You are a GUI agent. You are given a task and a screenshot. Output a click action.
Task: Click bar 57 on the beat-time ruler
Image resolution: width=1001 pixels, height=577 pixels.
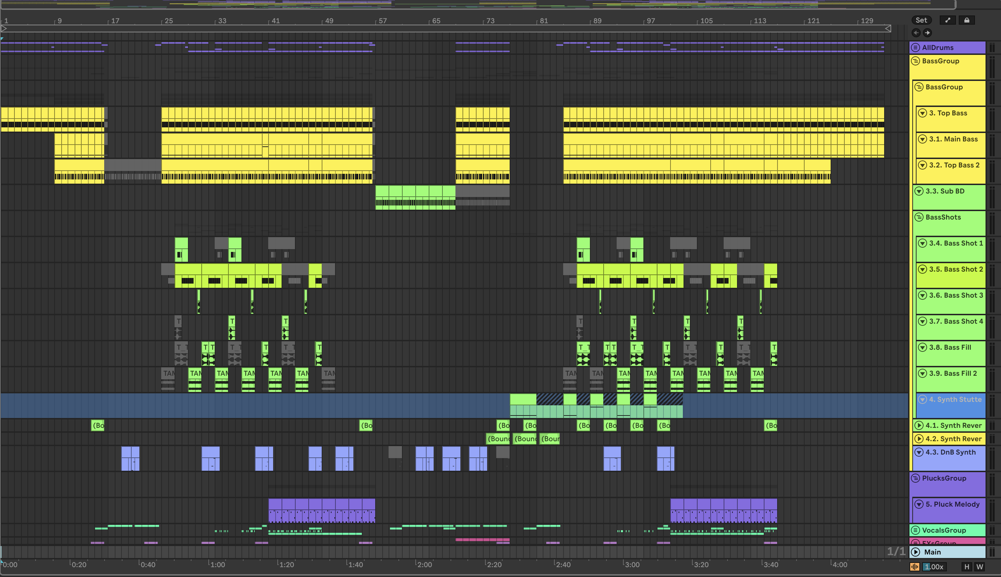382,21
